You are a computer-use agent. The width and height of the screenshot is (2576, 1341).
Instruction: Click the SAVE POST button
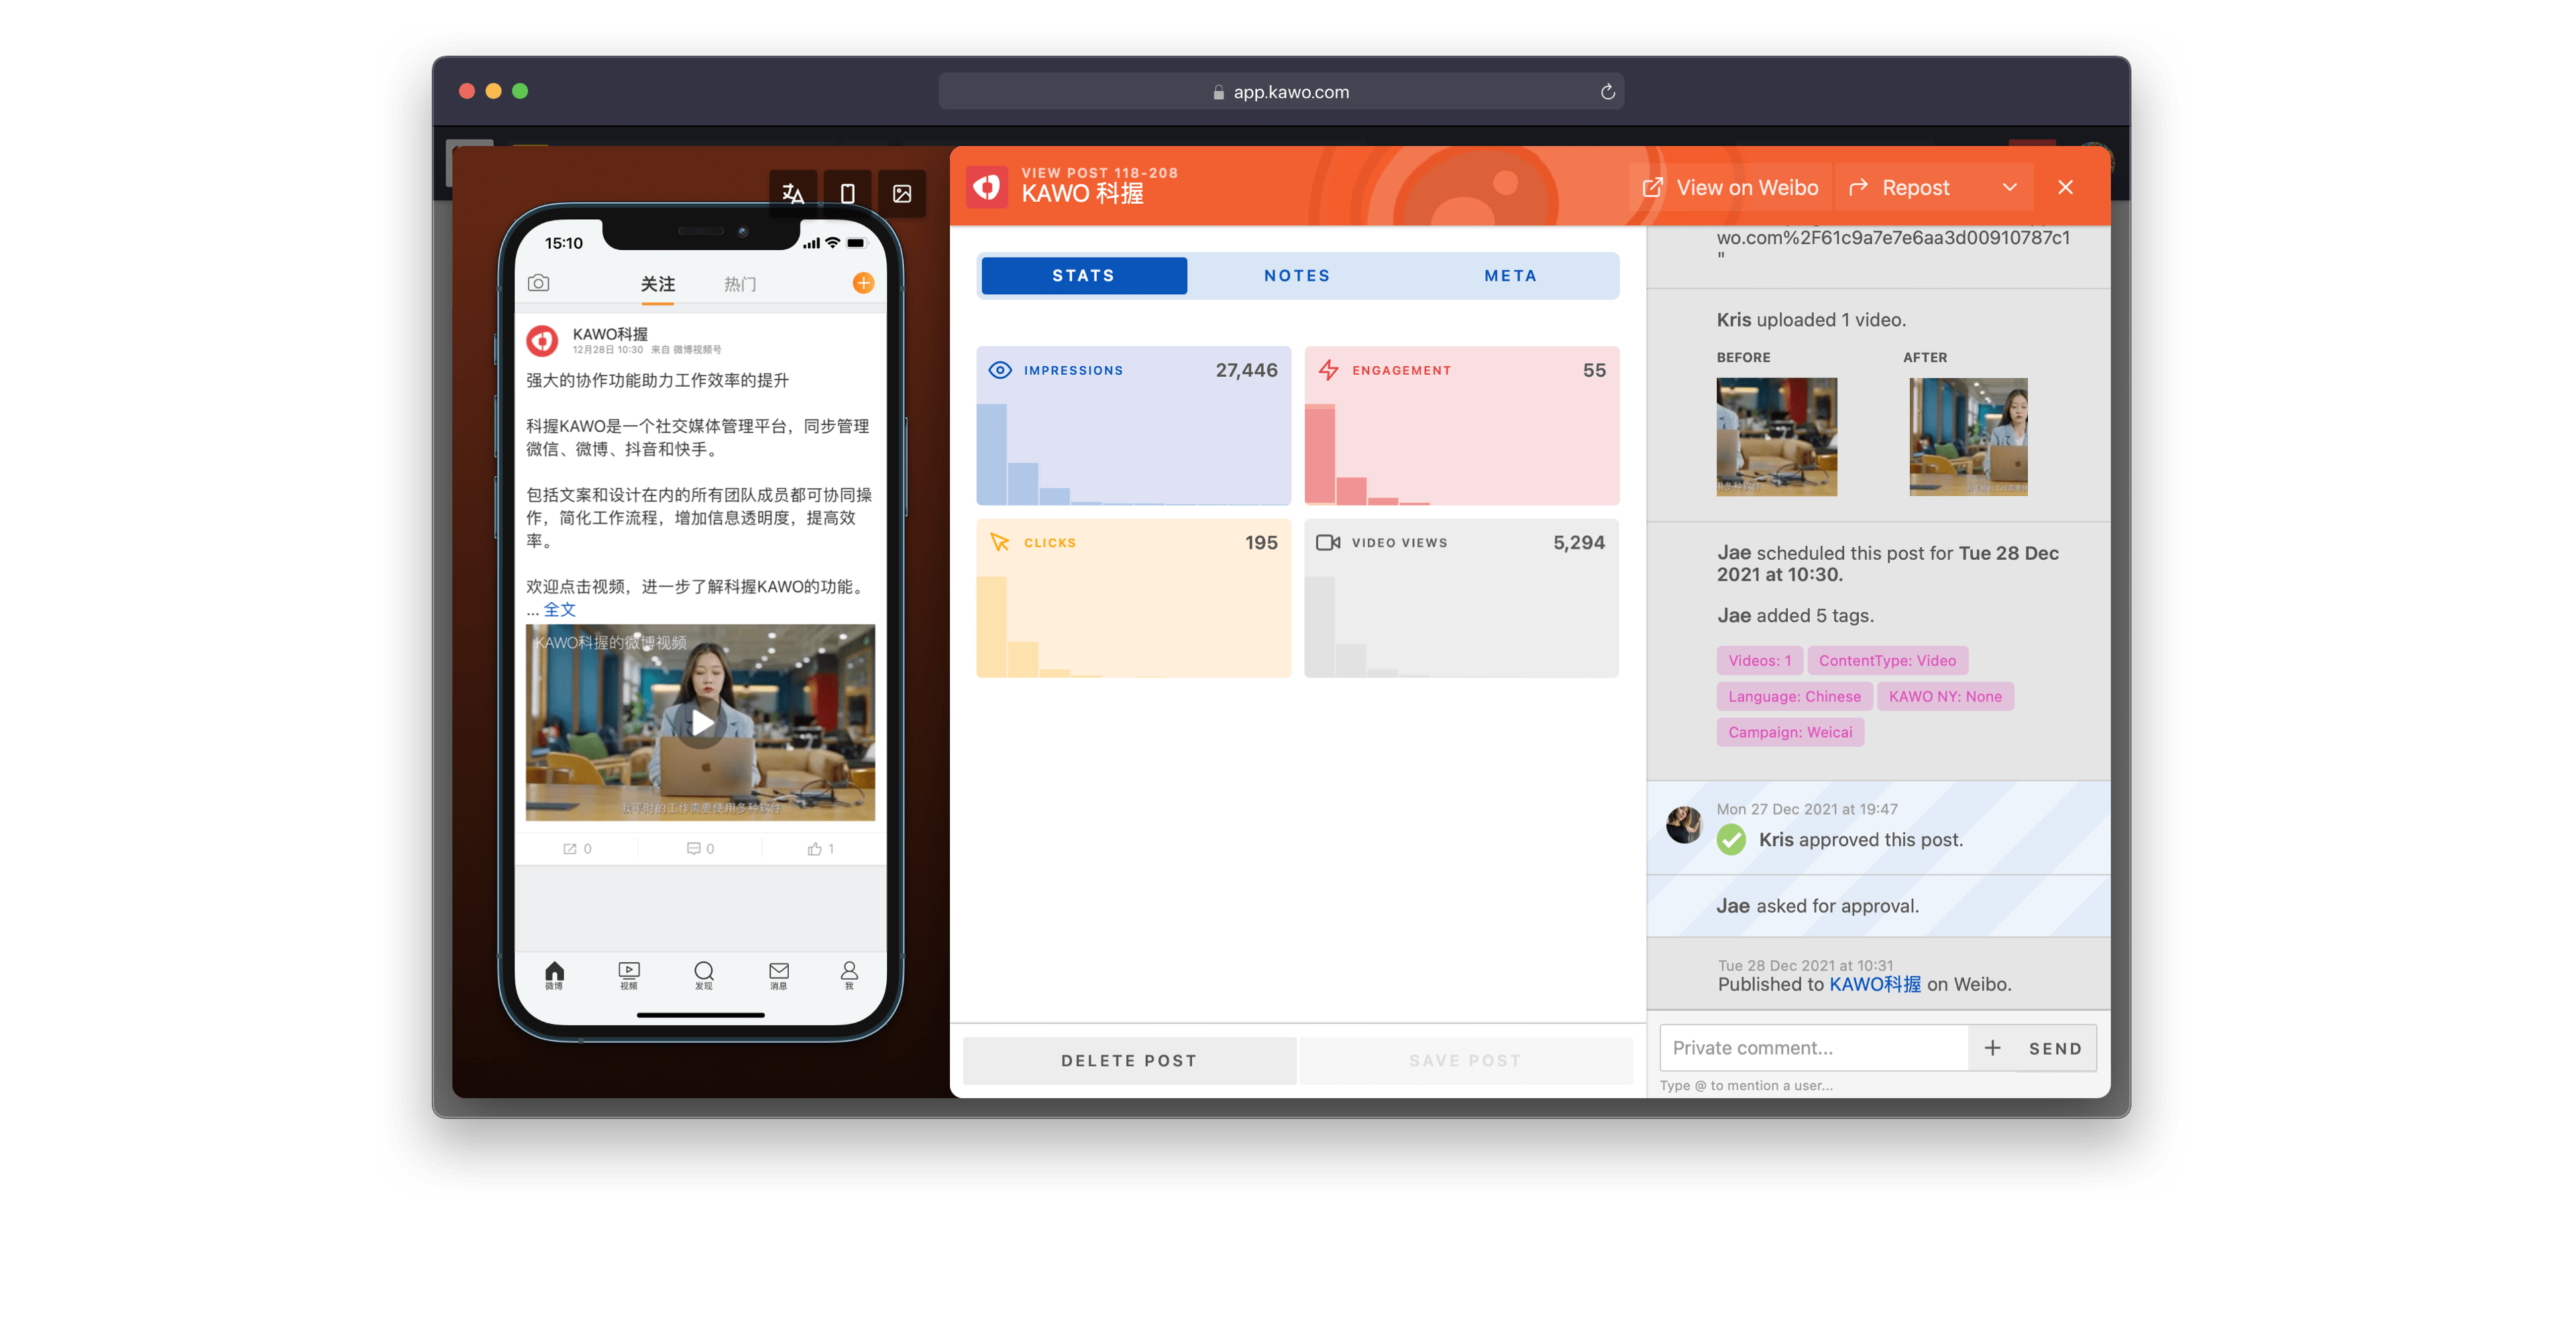point(1465,1060)
